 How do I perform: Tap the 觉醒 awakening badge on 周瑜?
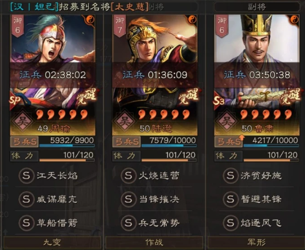pos(87,97)
